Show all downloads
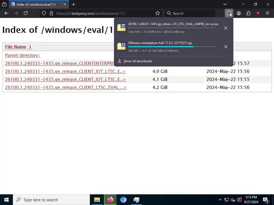This screenshot has width=274, height=205. 138,61
